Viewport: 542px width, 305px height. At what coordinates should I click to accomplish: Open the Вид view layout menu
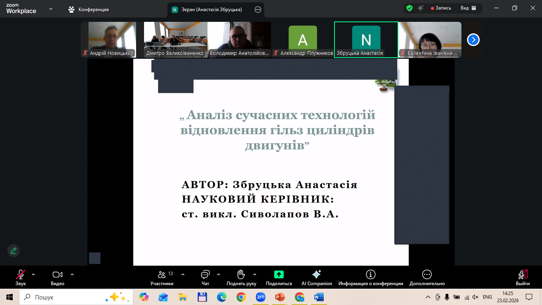tap(468, 8)
